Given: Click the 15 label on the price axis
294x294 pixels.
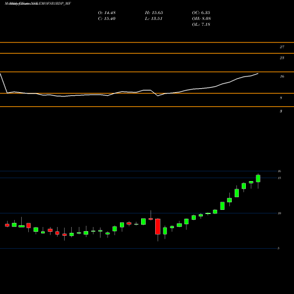Looking at the screenshot, I should (279, 178).
